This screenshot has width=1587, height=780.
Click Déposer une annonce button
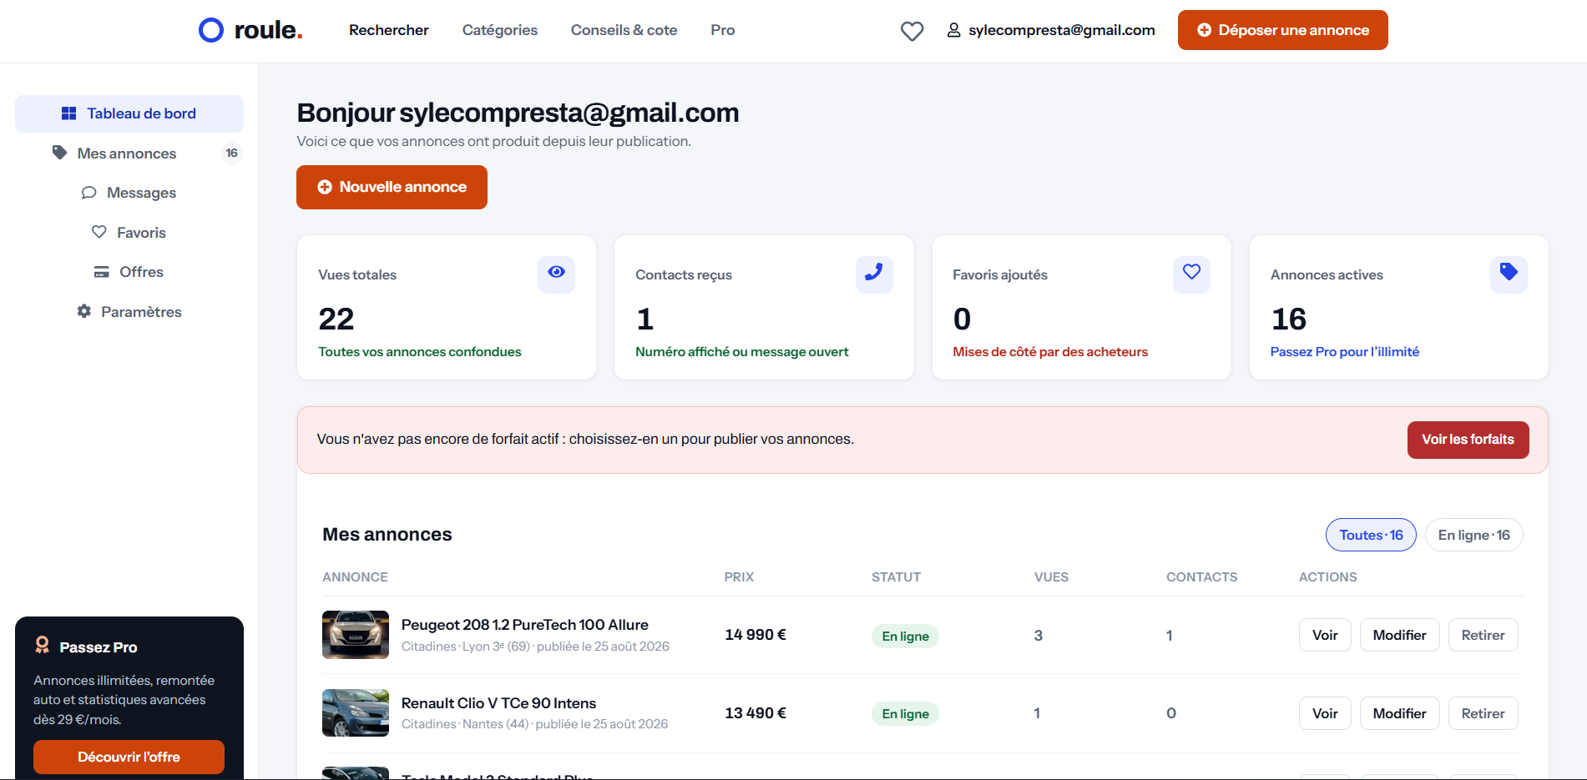(x=1283, y=30)
